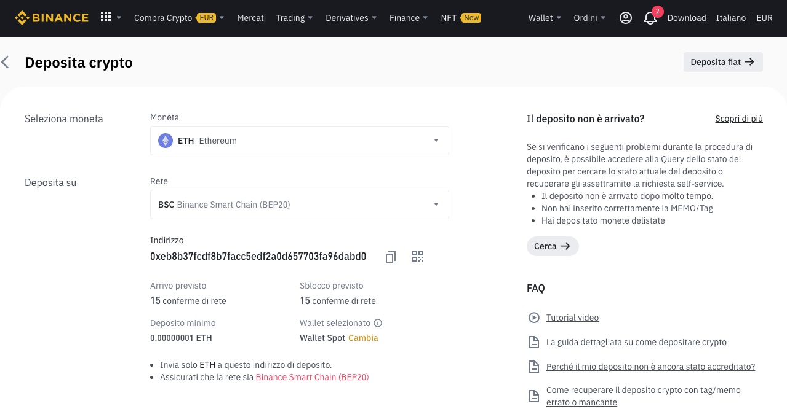The width and height of the screenshot is (787, 417).
Task: Open the Finance dropdown menu
Action: [x=409, y=18]
